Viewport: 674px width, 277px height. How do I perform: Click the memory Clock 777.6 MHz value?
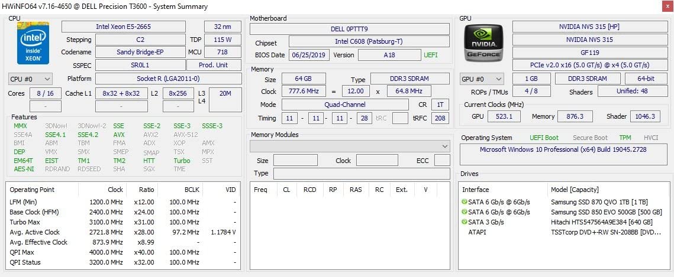304,92
